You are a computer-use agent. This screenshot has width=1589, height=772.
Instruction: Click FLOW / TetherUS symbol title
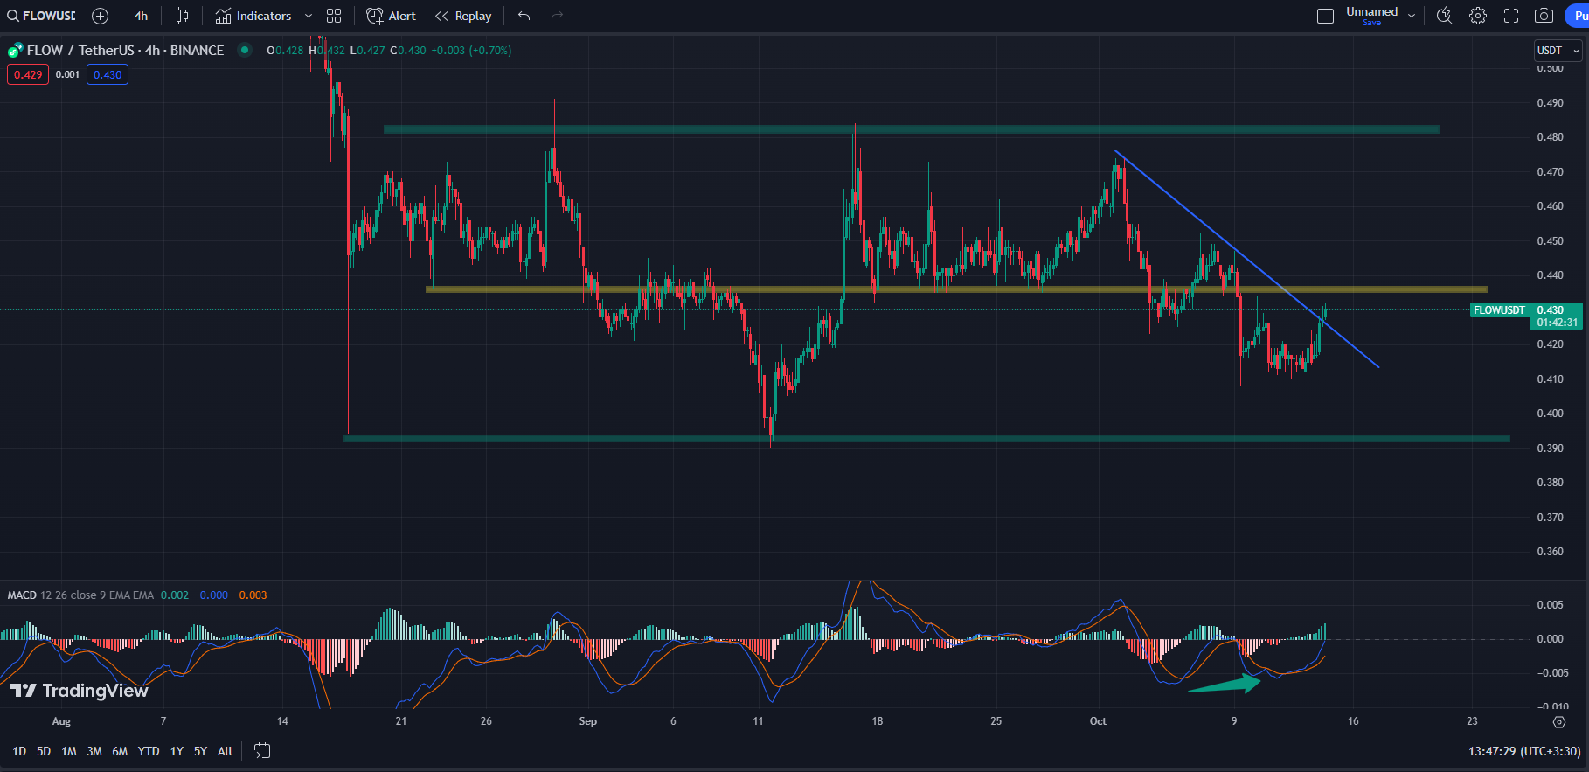(x=125, y=50)
